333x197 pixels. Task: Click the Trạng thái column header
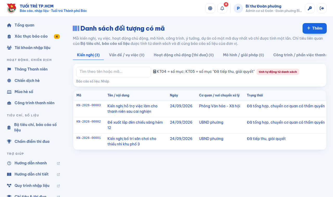255,95
